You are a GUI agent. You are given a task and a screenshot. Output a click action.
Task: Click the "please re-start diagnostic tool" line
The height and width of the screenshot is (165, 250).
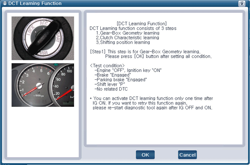click(152, 108)
